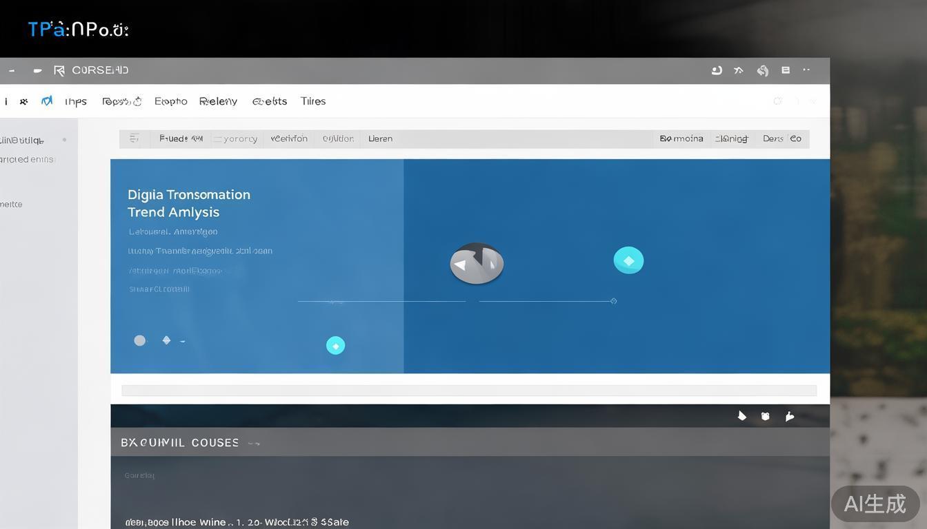Click the small cyan diamond button at banner bottom
927x529 pixels.
coord(335,345)
